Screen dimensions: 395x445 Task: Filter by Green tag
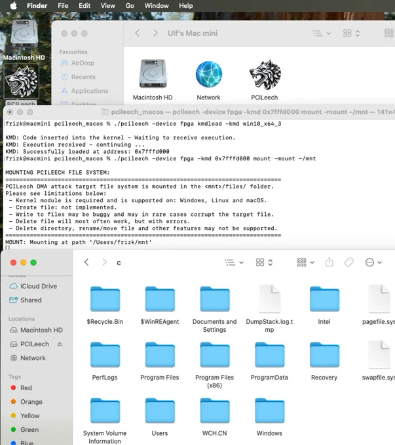coord(24,429)
